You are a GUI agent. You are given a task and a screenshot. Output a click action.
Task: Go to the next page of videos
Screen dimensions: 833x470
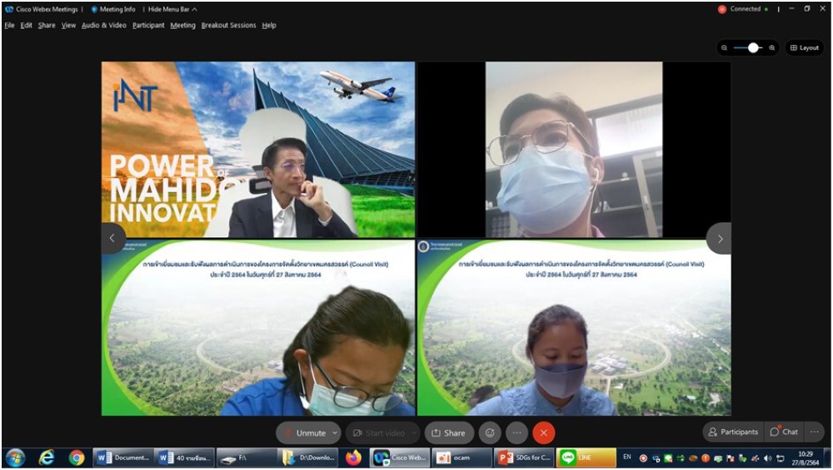719,239
